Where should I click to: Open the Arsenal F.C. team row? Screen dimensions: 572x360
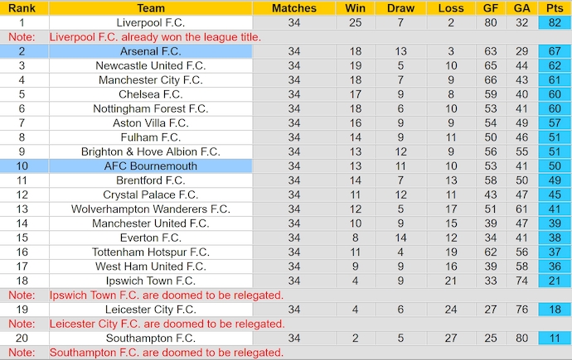point(151,51)
